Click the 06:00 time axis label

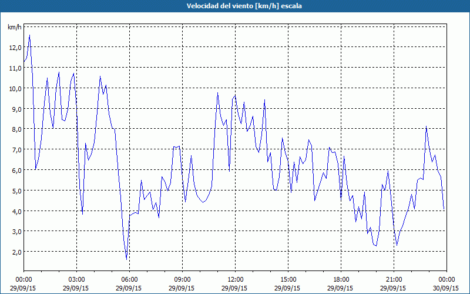(x=129, y=280)
